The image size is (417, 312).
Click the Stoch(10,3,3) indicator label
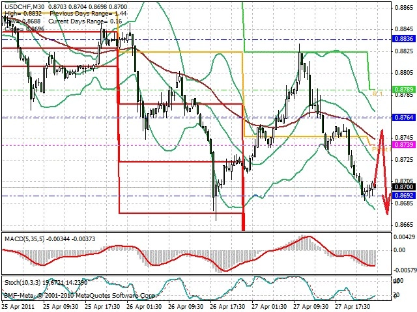[x=23, y=283]
